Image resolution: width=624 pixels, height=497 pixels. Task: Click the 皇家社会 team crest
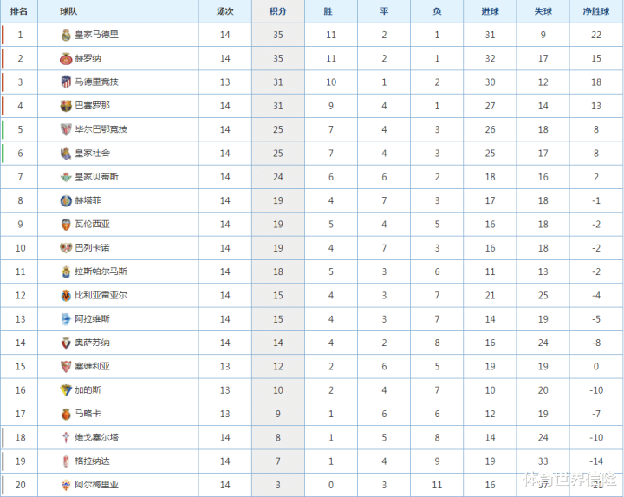[x=66, y=153]
